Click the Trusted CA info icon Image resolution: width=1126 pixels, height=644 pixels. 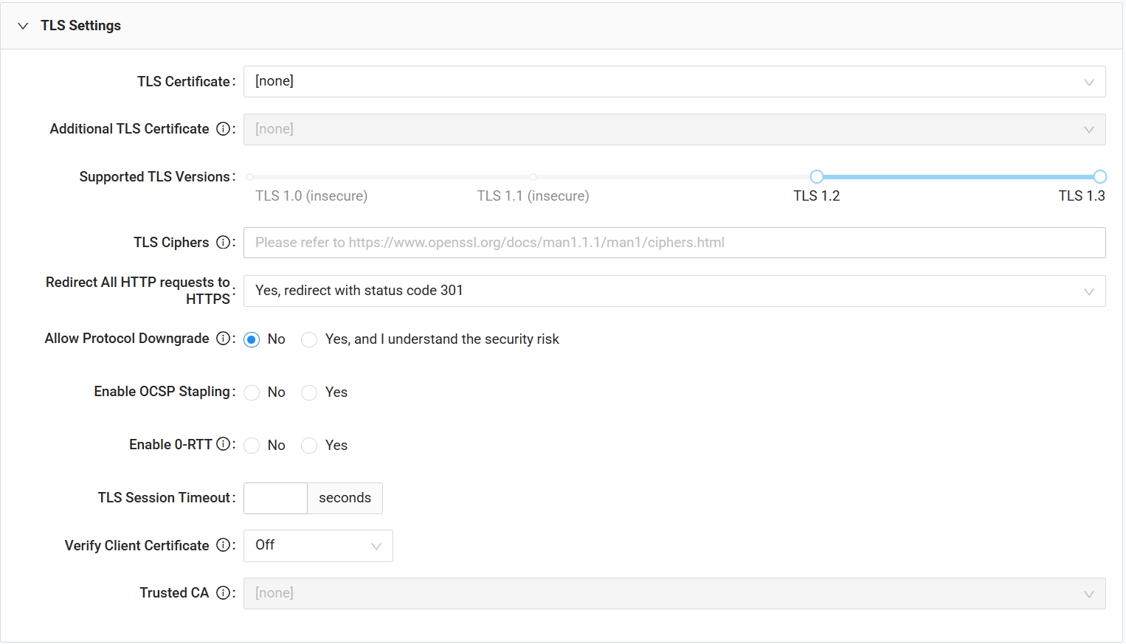click(224, 592)
